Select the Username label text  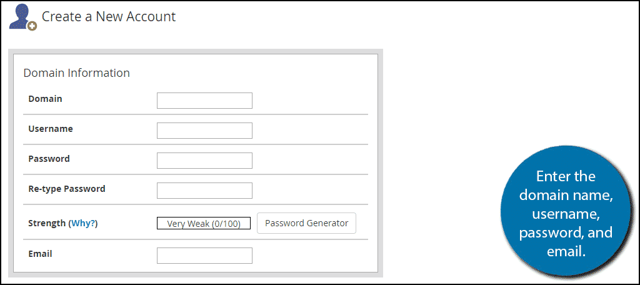pos(51,129)
